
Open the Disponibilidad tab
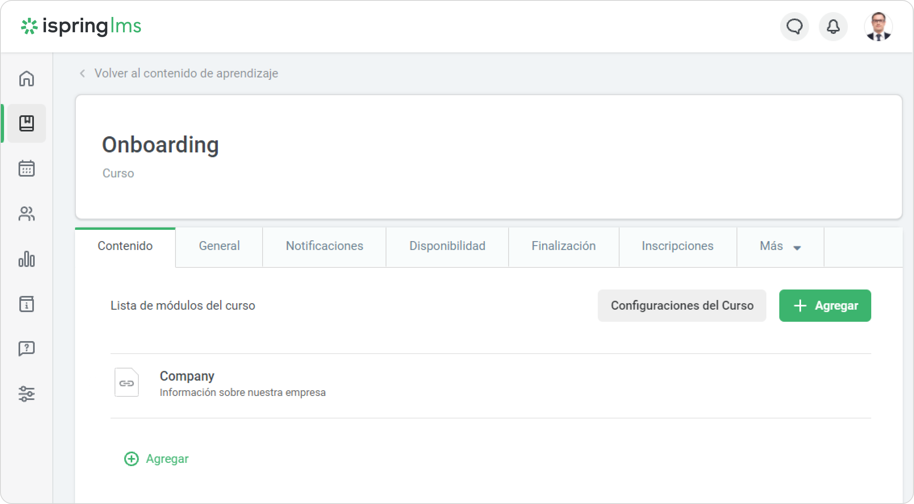(447, 246)
